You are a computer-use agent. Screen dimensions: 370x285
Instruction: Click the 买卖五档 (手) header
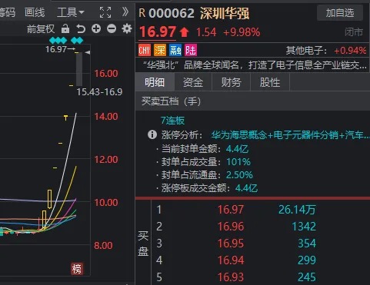[171, 101]
